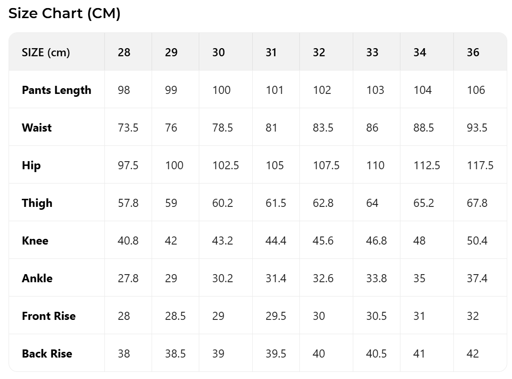Click the back rise value 39.5
The image size is (512, 379).
tap(276, 354)
